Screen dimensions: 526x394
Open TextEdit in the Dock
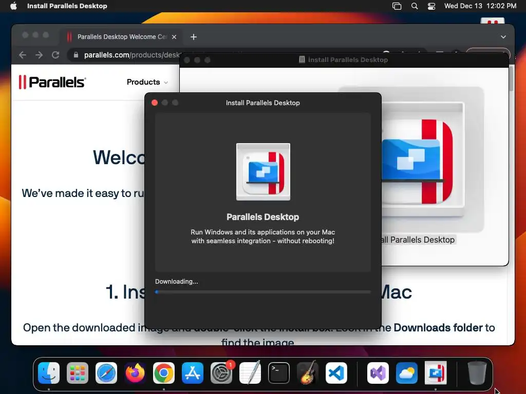(250, 373)
